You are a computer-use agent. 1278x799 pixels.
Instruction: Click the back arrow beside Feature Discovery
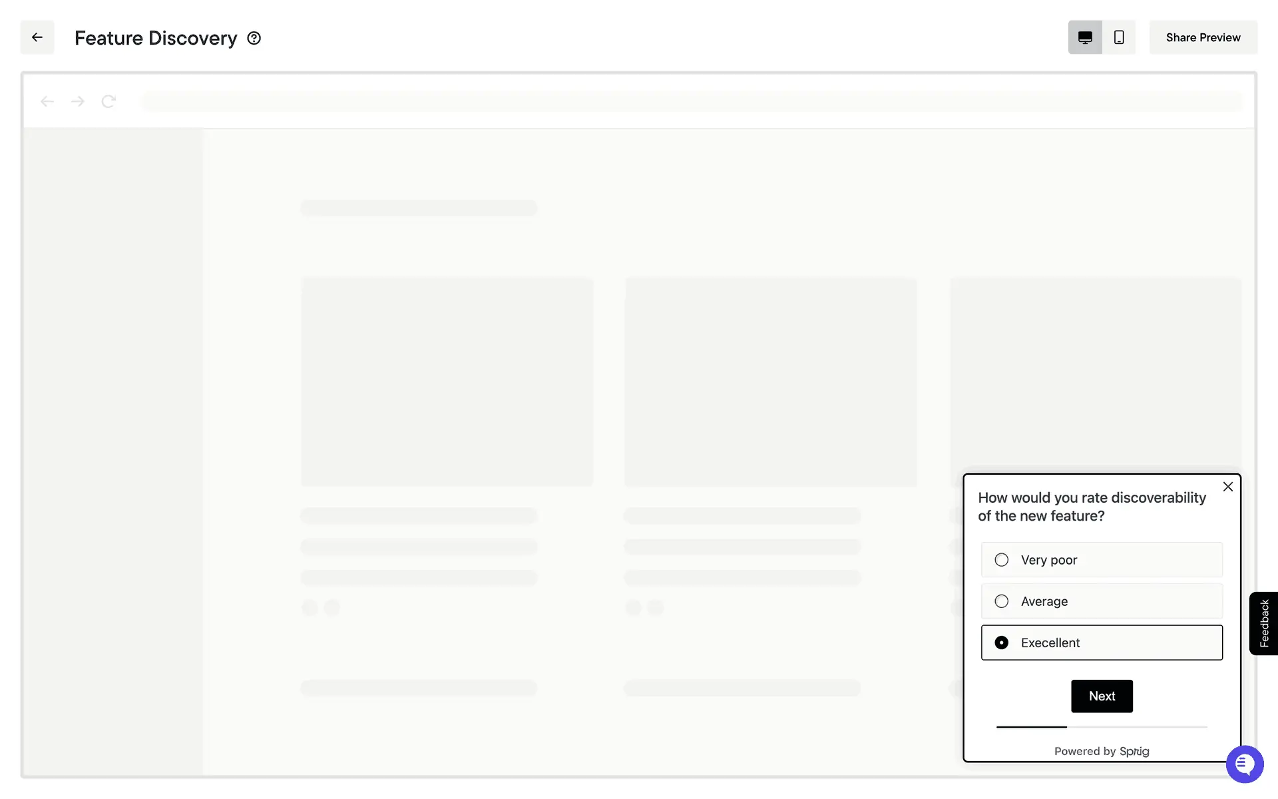pyautogui.click(x=37, y=37)
